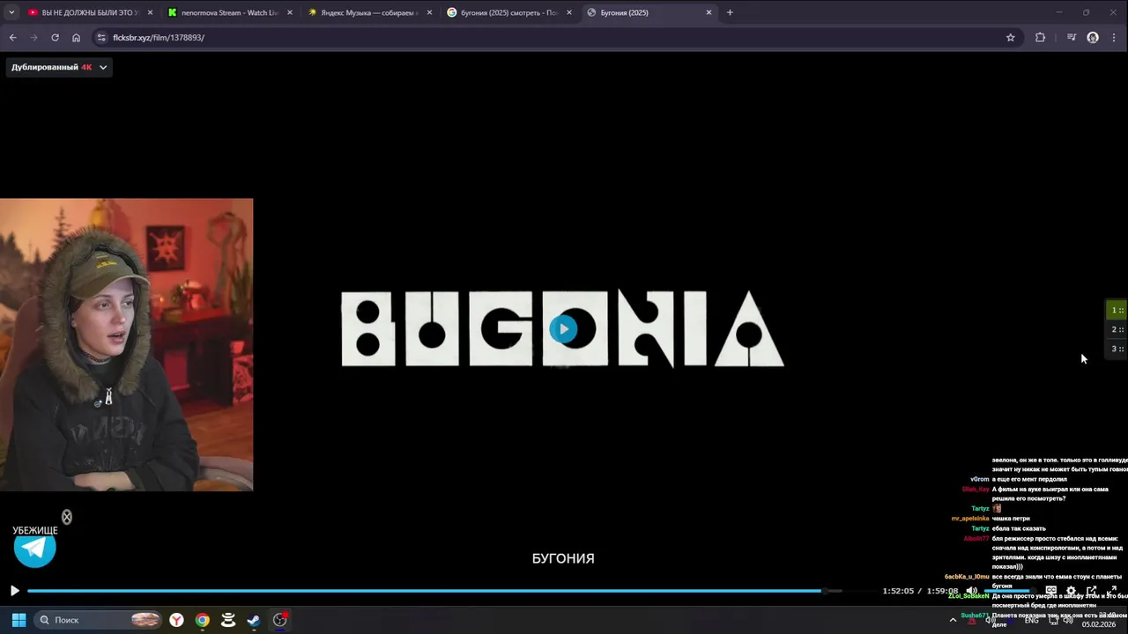Open Google Chrome from taskbar
The width and height of the screenshot is (1128, 634).
(203, 620)
